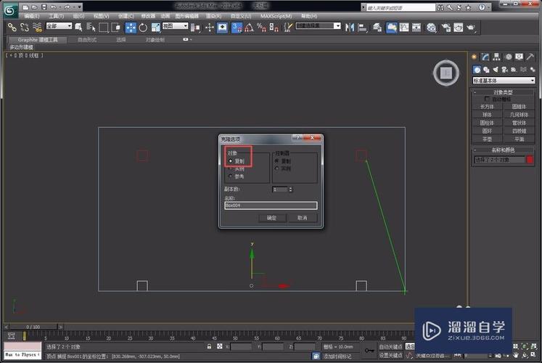Select the Rectangular Selection Region tool
The width and height of the screenshot is (542, 363).
click(x=103, y=28)
